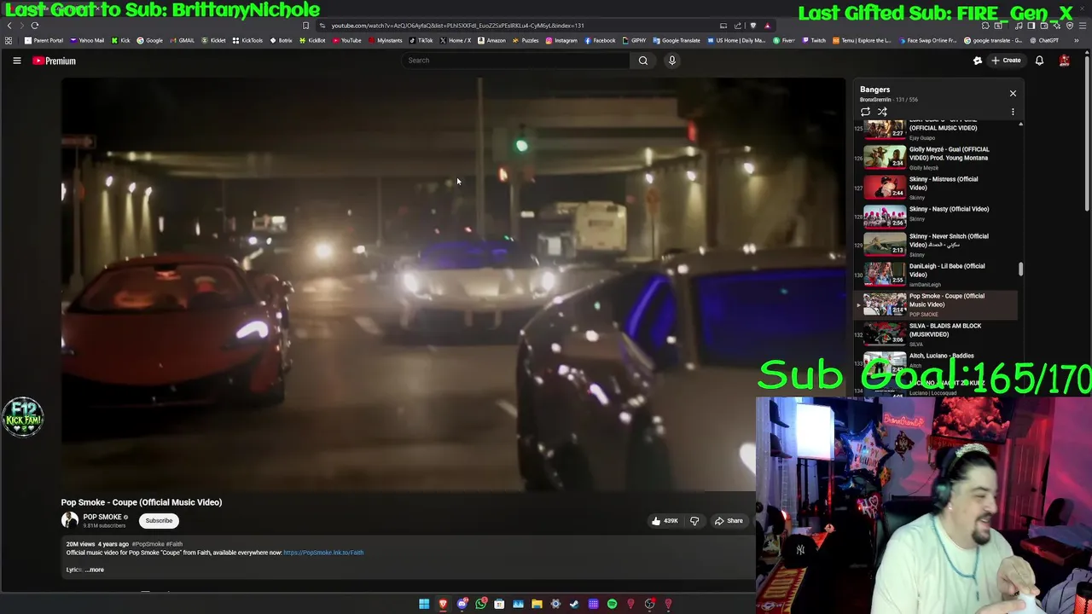Click the browser bookmark-page icon
Image resolution: width=1092 pixels, height=614 pixels.
[x=305, y=26]
